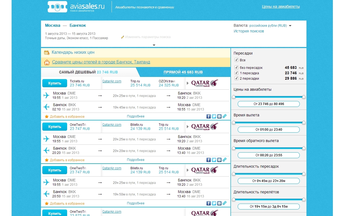This screenshot has height=216, width=345.
Task: Open Календарь низких цен
Action: (x=73, y=52)
